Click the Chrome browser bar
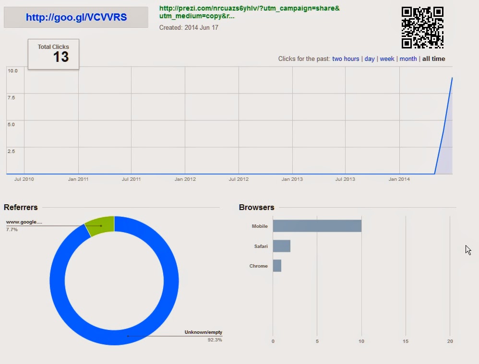This screenshot has width=479, height=364. point(277,266)
